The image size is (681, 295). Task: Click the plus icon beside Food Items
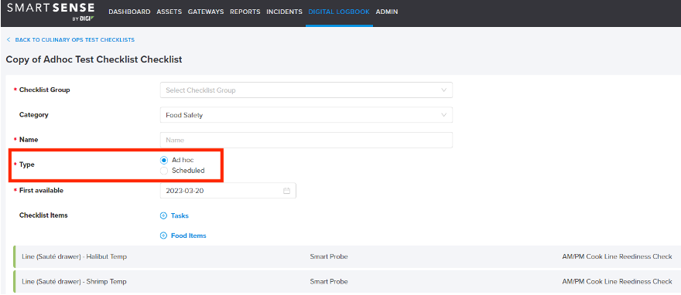click(164, 236)
